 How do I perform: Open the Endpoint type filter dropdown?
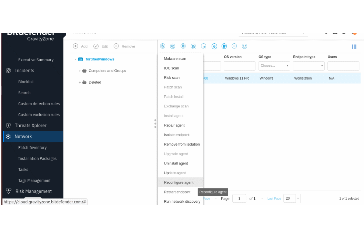coord(309,66)
